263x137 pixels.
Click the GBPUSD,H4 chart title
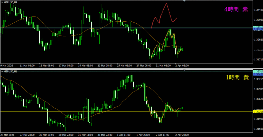(11, 2)
